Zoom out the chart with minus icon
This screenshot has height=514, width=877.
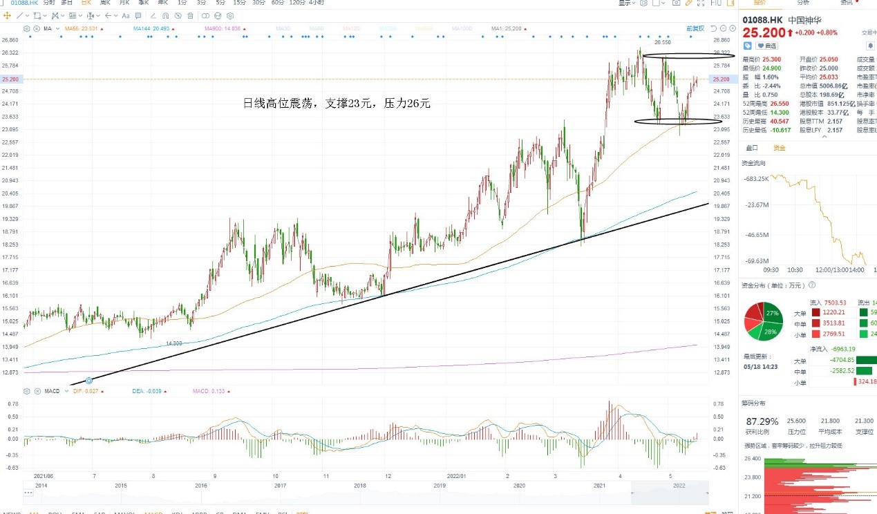pyautogui.click(x=723, y=28)
